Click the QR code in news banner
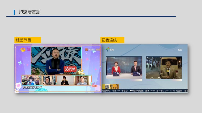This screenshot has height=113, width=202. [x=107, y=86]
